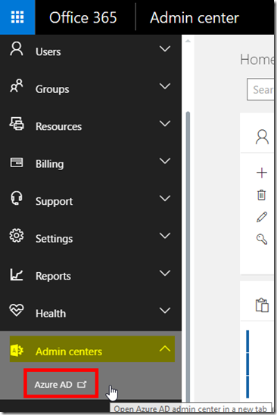This screenshot has width=277, height=415.
Task: Click the user icon on Home card
Action: click(x=262, y=137)
